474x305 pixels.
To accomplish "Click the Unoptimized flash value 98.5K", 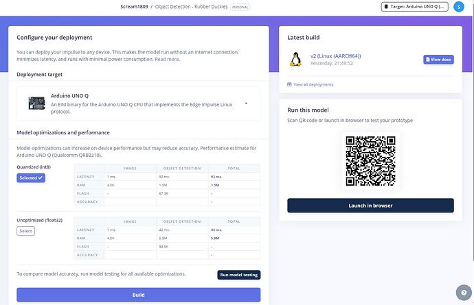I will point(163,247).
